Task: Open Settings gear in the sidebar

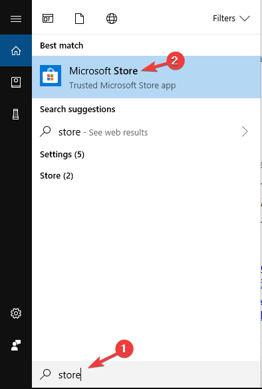Action: (16, 313)
